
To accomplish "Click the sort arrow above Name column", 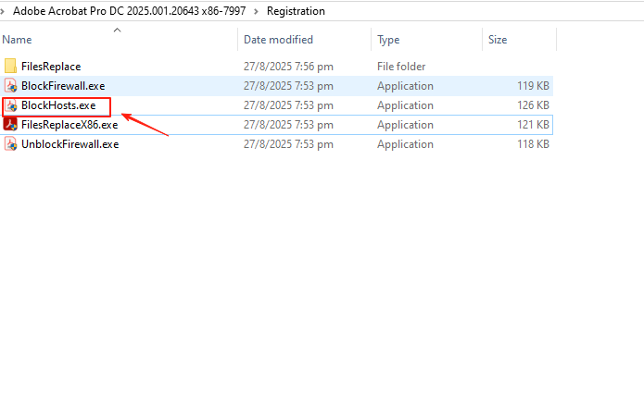I will [x=117, y=30].
